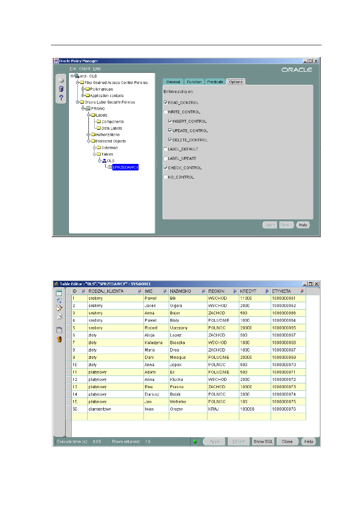Uncheck the READ_CONTROL checkbox
364x515 pixels.
pos(165,103)
